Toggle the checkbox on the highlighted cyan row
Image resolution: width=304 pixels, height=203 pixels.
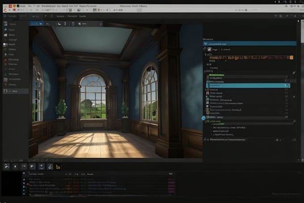coord(208,85)
